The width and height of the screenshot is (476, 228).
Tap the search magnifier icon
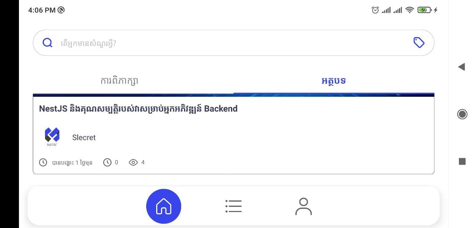coord(48,43)
